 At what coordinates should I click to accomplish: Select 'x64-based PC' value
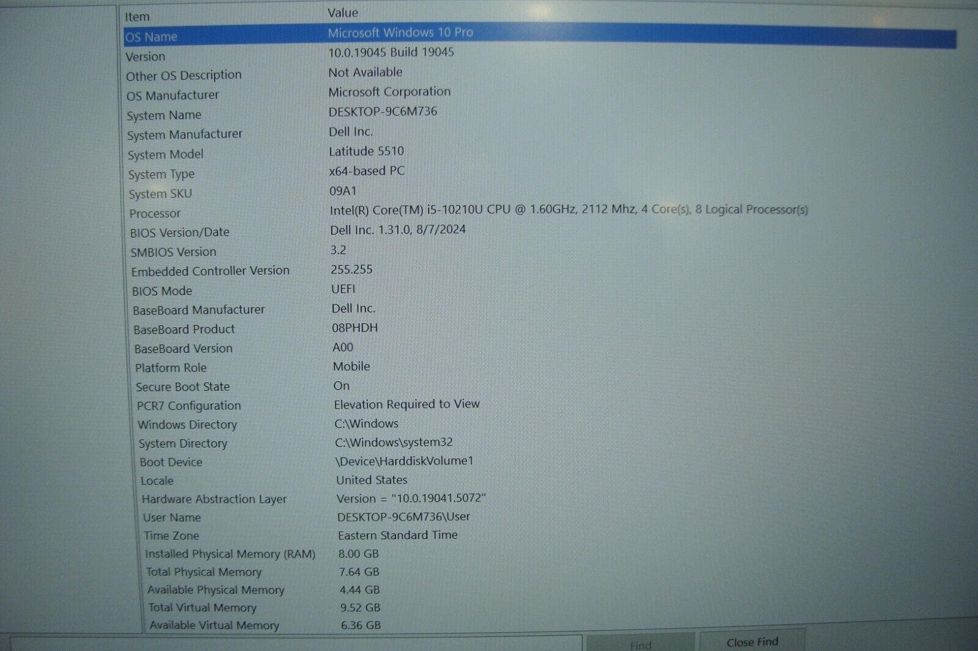pyautogui.click(x=367, y=171)
